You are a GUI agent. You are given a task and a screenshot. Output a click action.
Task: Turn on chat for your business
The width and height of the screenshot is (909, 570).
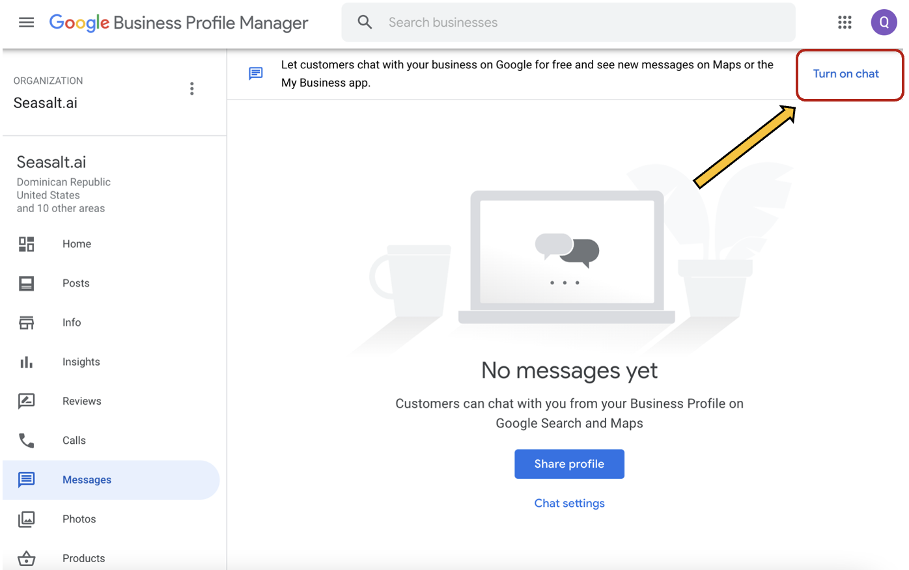pos(845,74)
